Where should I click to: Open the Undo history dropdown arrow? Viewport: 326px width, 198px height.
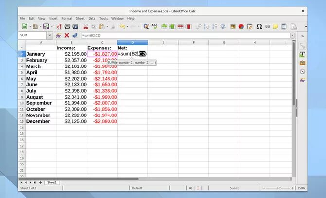pyautogui.click(x=127, y=26)
